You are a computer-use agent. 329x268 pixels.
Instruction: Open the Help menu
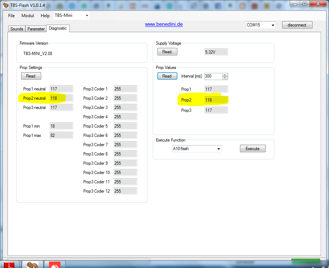(x=45, y=16)
